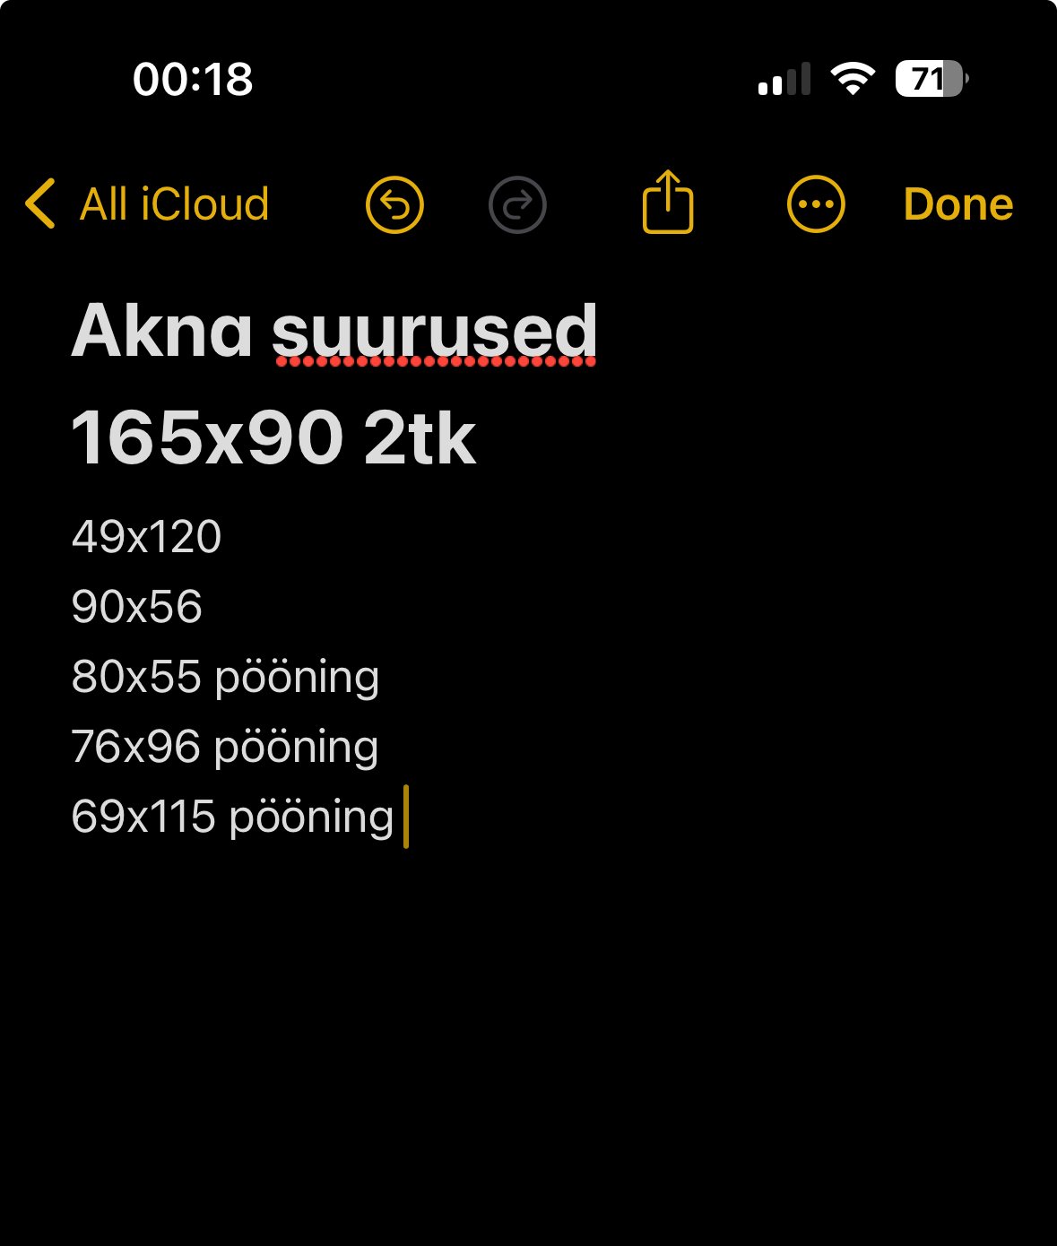Screen dimensions: 1057x1246
Task: Tap the Wi-Fi status icon
Action: (853, 79)
